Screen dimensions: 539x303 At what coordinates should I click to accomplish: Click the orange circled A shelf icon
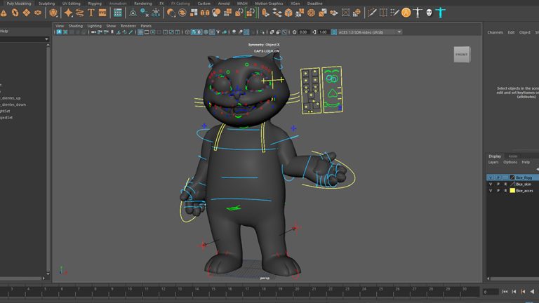(406, 13)
